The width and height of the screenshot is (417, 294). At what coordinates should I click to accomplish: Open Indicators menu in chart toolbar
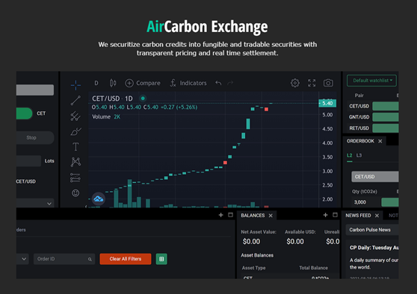[188, 83]
